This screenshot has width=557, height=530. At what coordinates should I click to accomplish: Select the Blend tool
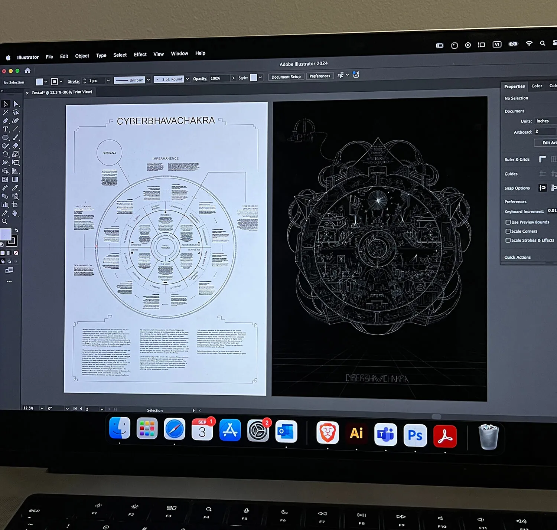coord(5,196)
